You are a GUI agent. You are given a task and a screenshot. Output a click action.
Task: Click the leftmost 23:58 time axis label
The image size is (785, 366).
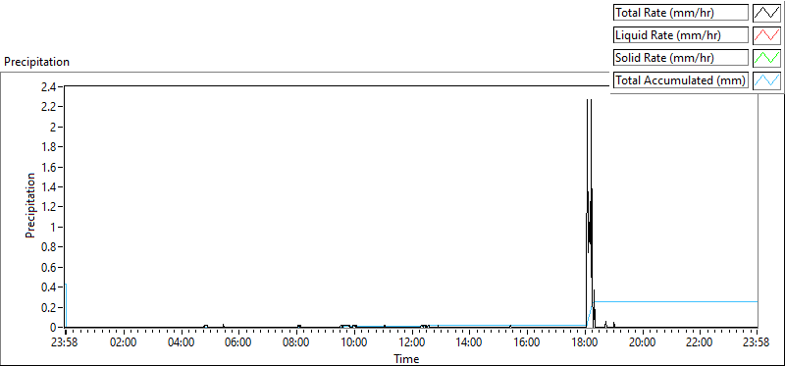[x=66, y=343]
